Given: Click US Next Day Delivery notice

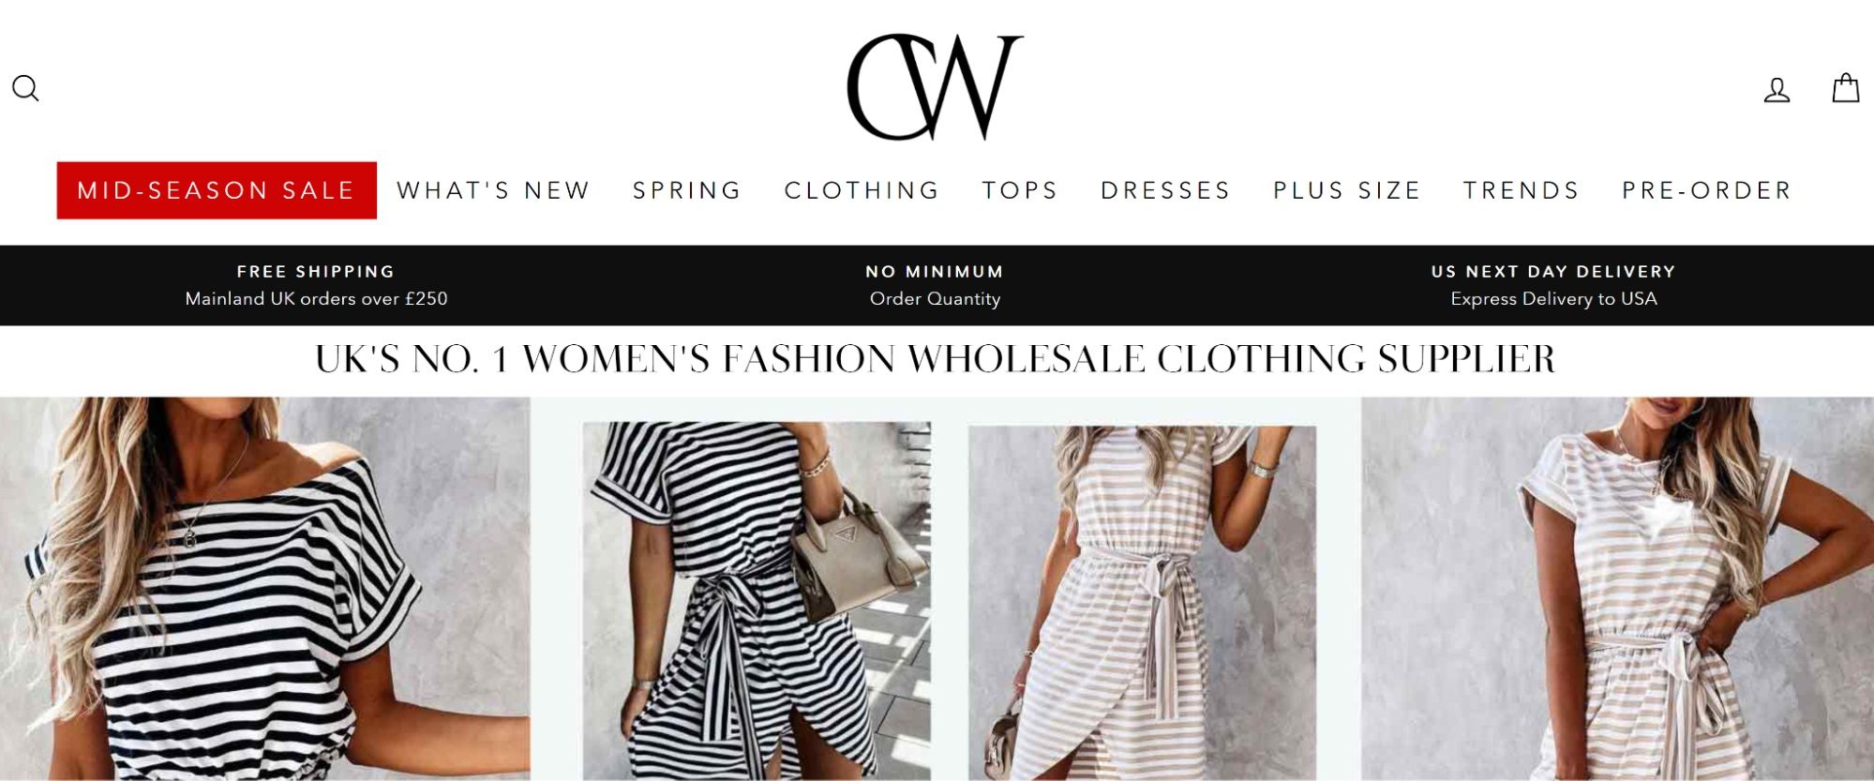Looking at the screenshot, I should point(1553,285).
